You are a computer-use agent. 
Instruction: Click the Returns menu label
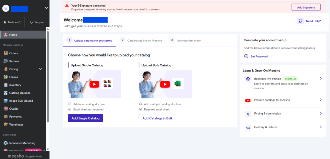click(x=14, y=61)
